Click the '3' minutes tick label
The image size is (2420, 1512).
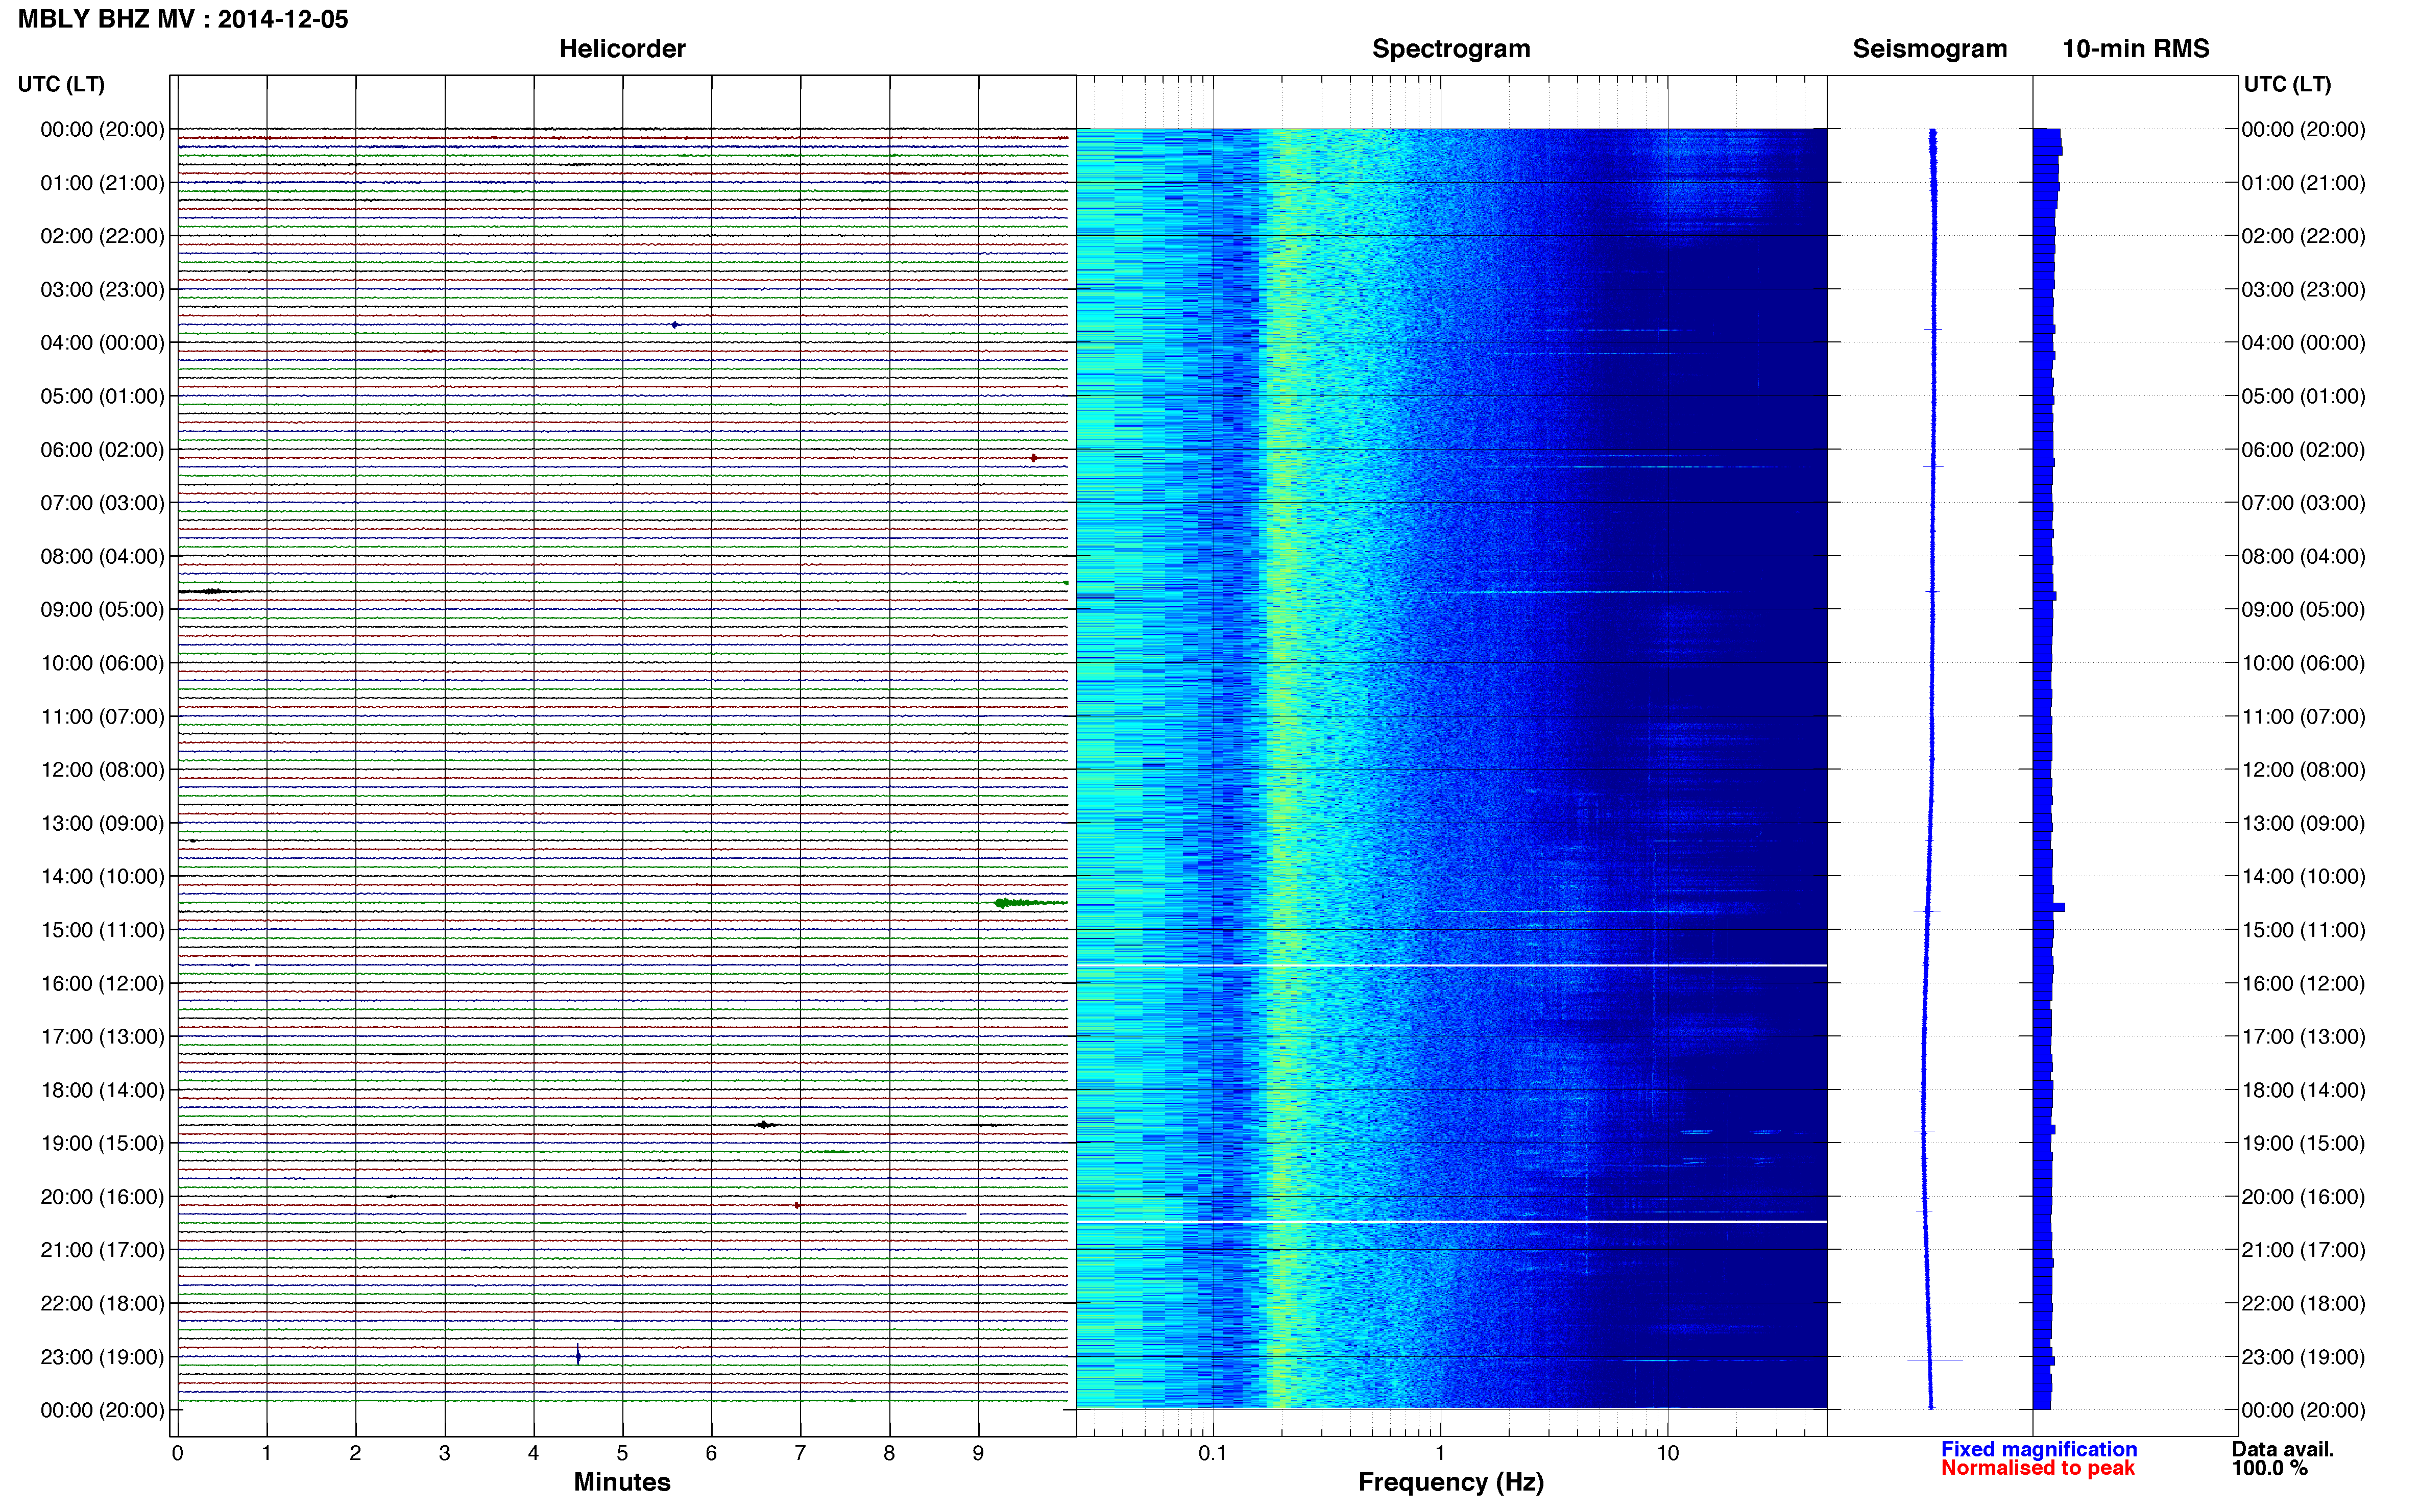pos(444,1453)
